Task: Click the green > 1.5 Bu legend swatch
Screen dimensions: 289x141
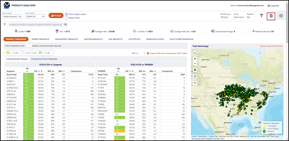Action: (40, 53)
